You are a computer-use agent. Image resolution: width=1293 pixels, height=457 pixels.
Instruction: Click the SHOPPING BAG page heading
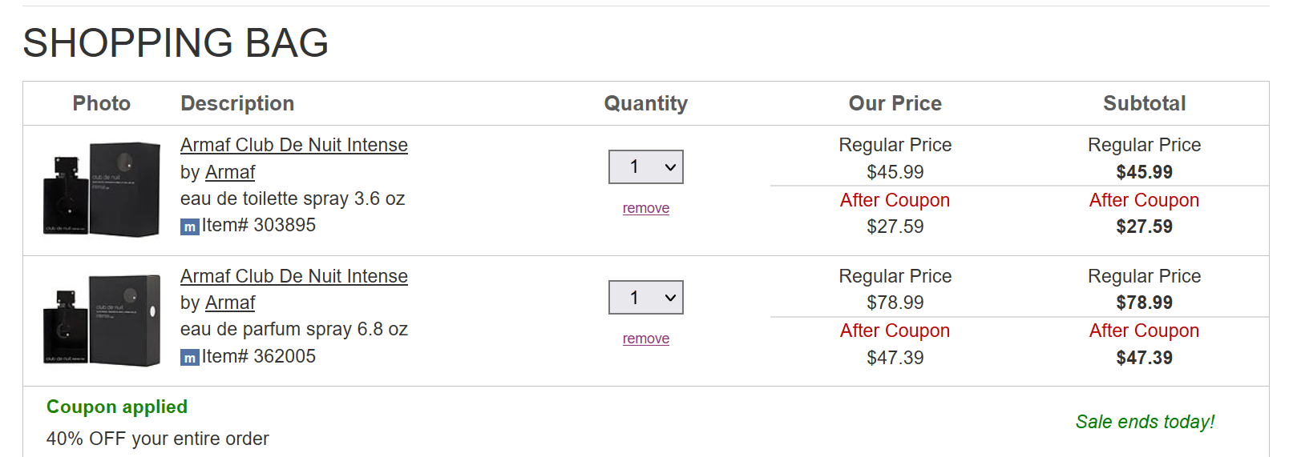point(176,42)
